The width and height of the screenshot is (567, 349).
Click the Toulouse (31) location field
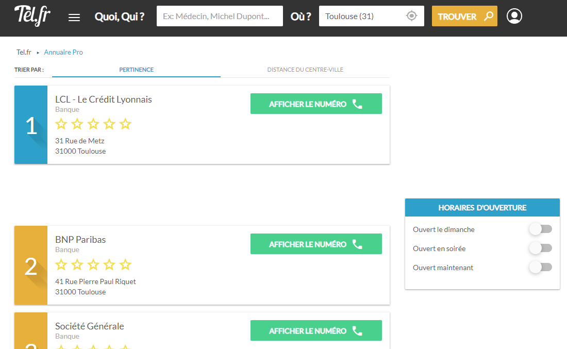(361, 16)
